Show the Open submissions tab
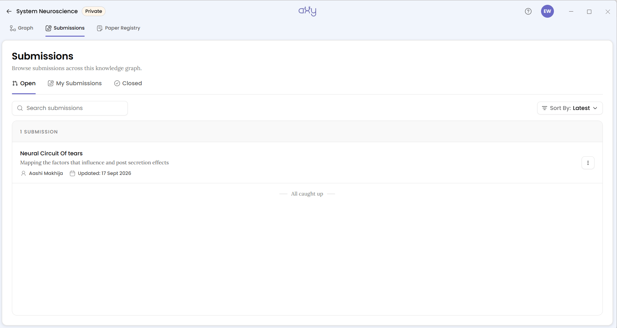 pyautogui.click(x=24, y=83)
